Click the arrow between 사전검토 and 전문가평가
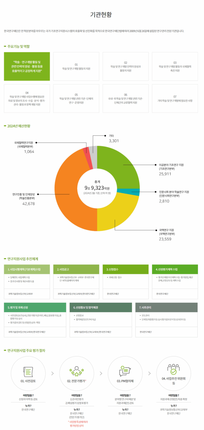 (x=52, y=373)
